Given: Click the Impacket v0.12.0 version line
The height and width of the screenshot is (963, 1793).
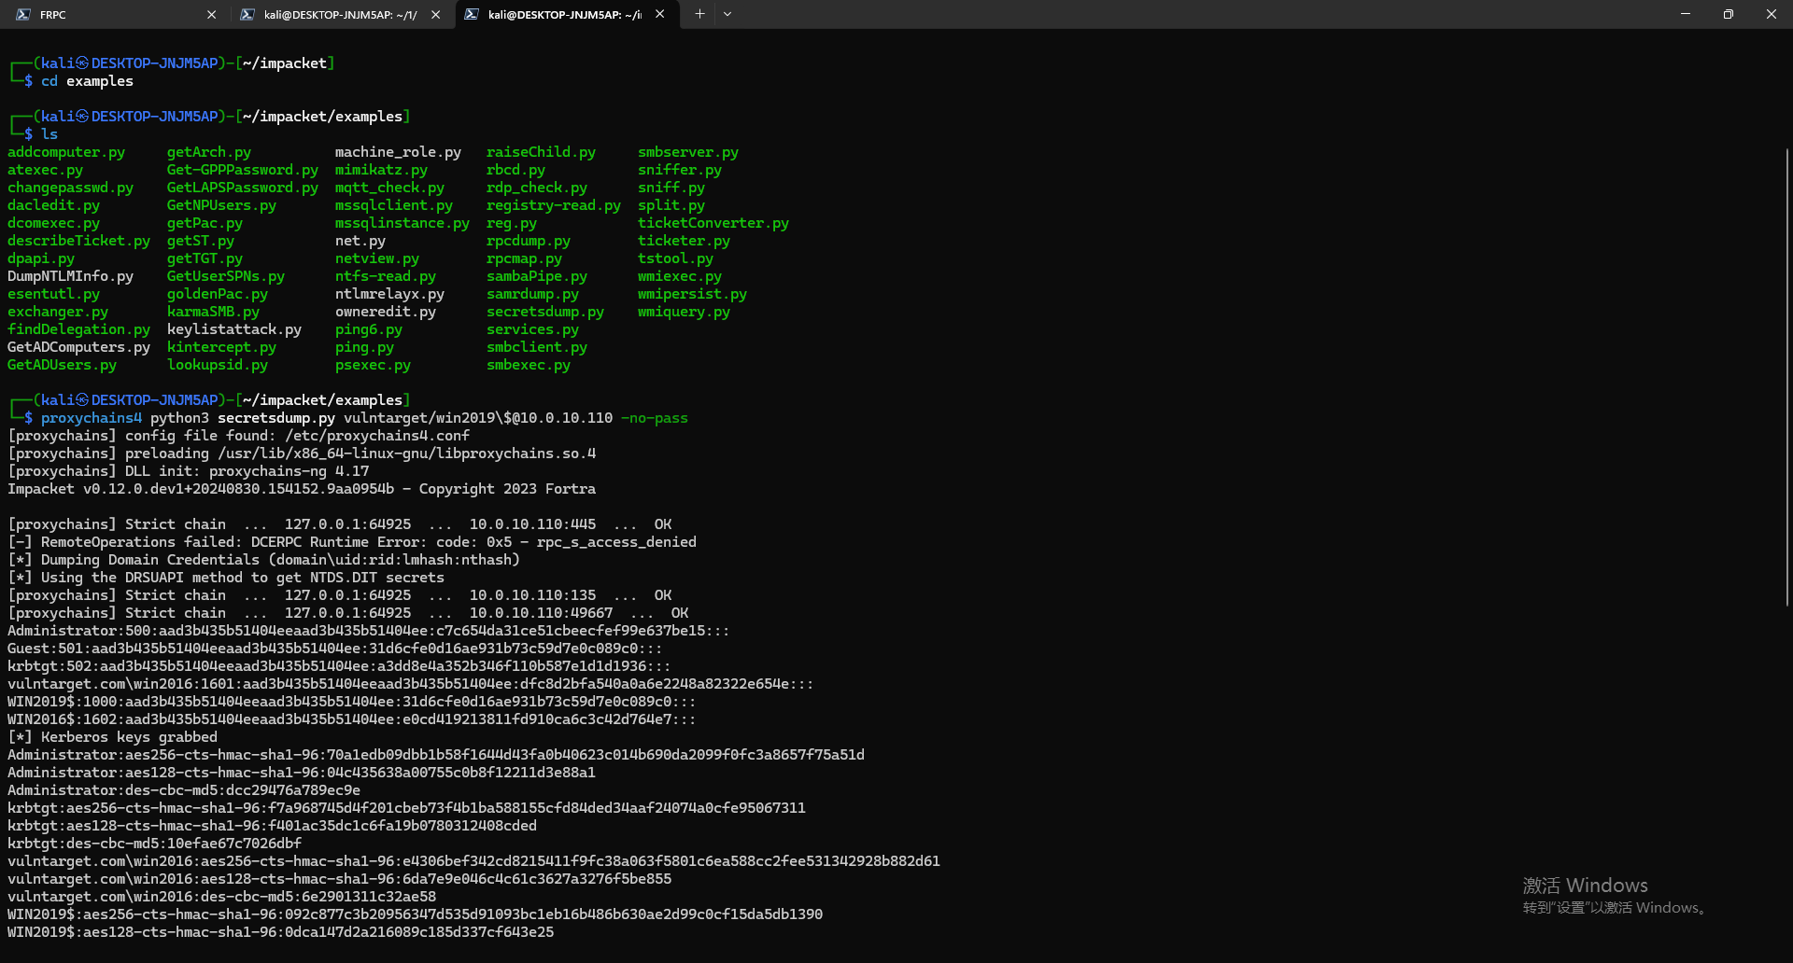Looking at the screenshot, I should [302, 489].
